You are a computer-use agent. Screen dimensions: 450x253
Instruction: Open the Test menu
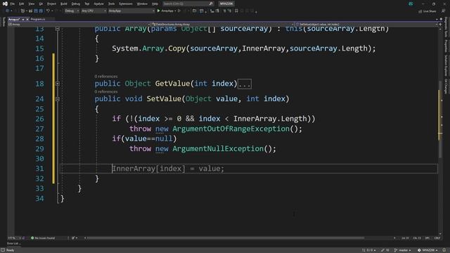[x=87, y=4]
